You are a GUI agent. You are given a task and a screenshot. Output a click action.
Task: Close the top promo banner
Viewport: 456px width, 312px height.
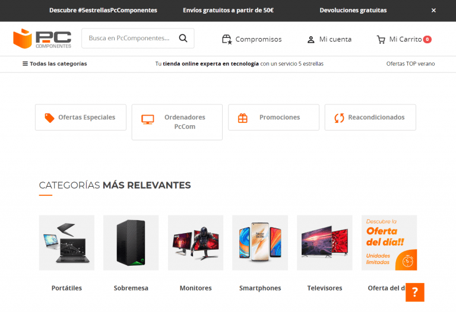(433, 11)
